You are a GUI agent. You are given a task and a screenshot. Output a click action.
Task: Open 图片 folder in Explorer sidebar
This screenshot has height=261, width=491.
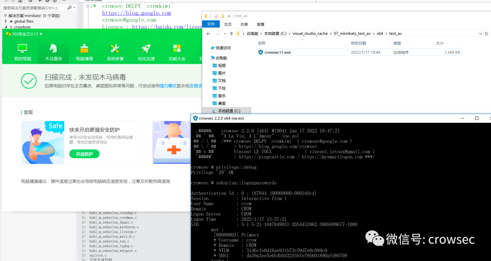(x=219, y=73)
